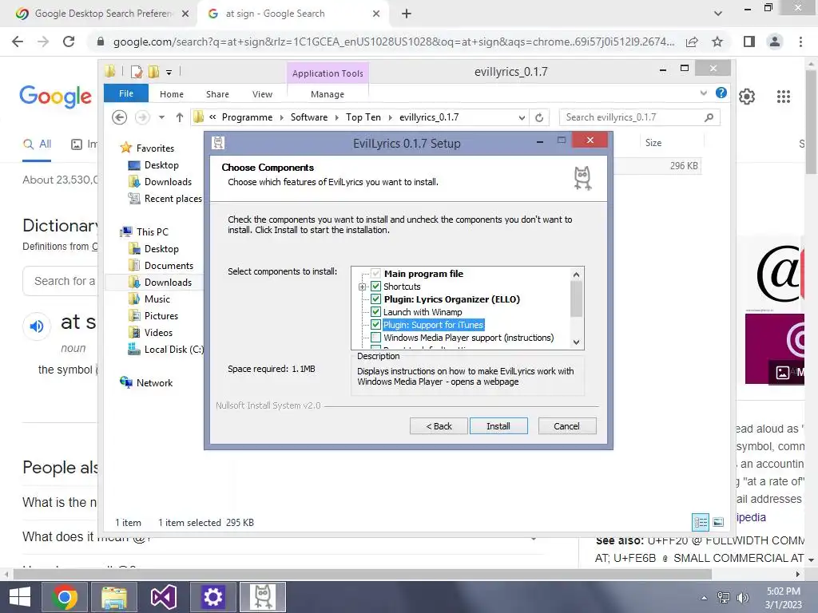Click the Chrome share page icon
Image resolution: width=818 pixels, height=613 pixels.
(x=692, y=42)
